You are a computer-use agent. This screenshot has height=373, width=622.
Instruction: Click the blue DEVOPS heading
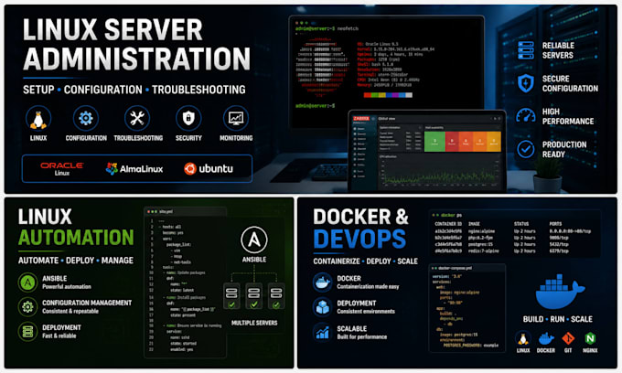(x=359, y=239)
